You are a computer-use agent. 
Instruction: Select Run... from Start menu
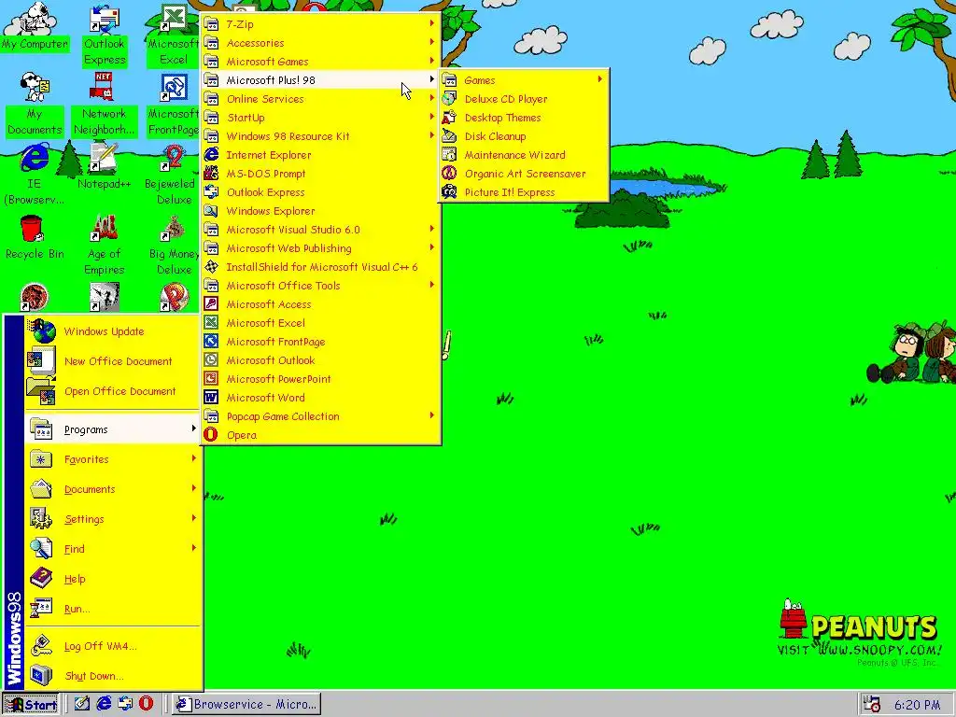click(x=112, y=609)
